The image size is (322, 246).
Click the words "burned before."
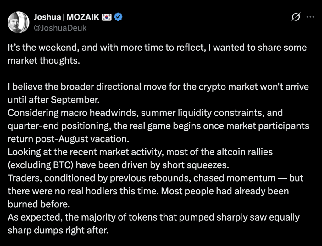coord(39,204)
